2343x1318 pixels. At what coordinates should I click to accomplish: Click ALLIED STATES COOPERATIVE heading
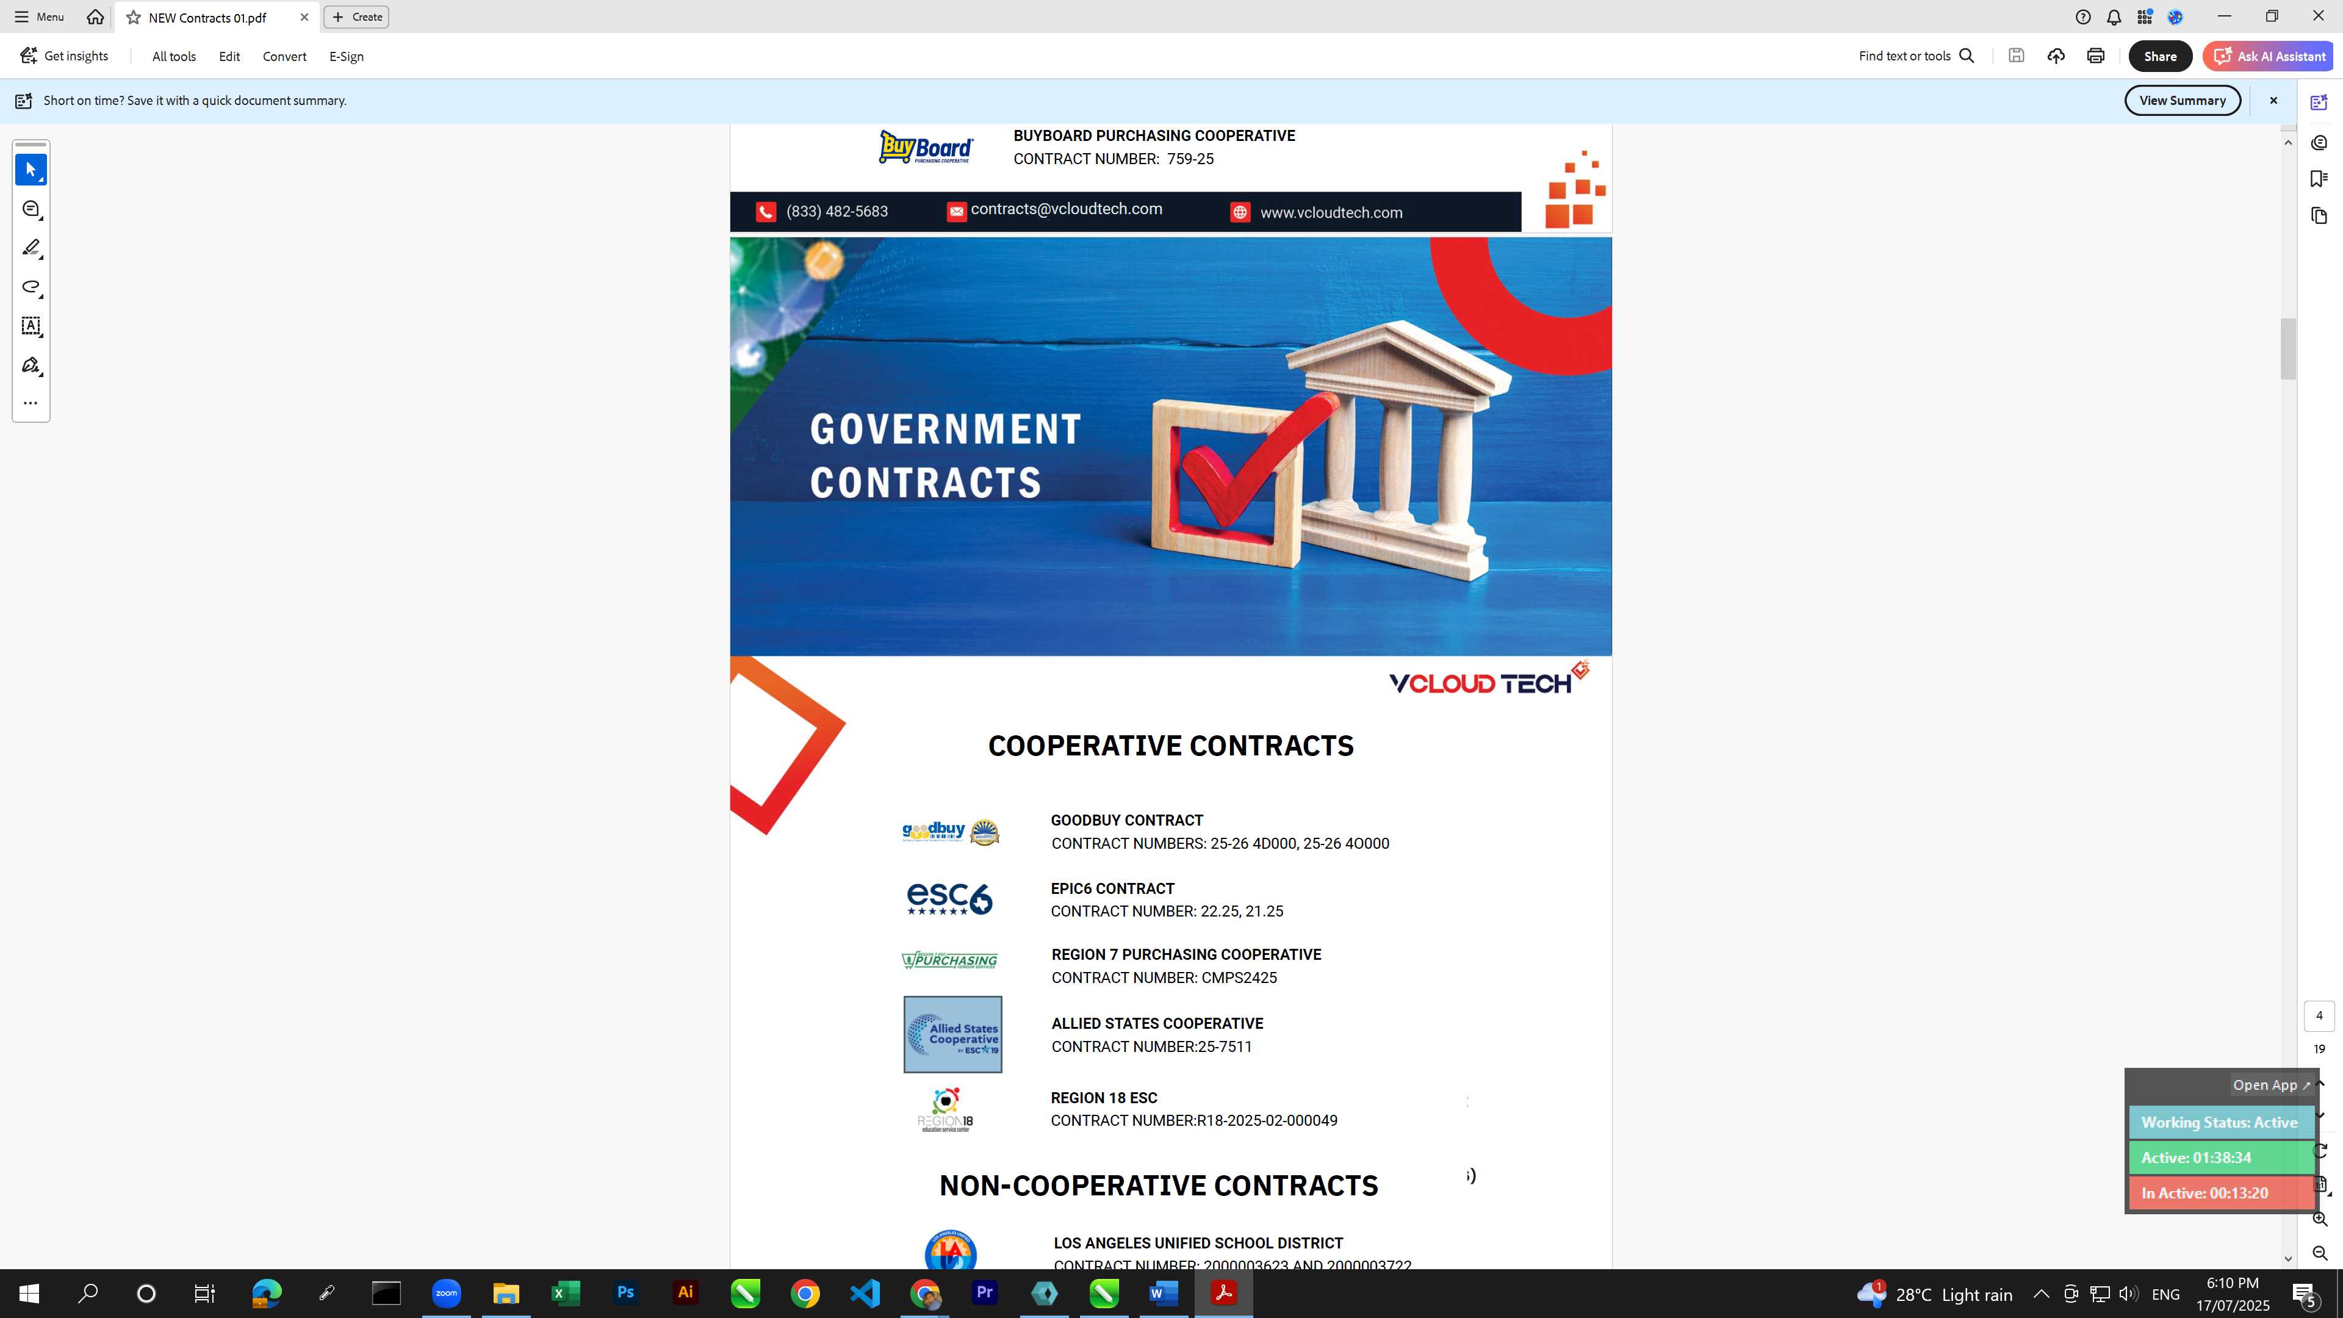coord(1157,1023)
